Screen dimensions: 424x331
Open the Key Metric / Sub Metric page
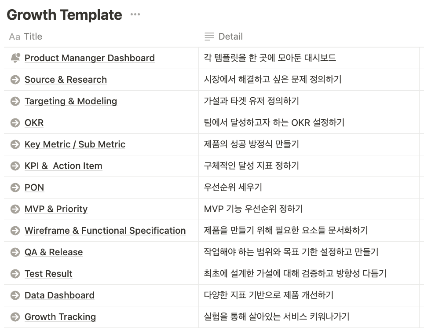(75, 144)
